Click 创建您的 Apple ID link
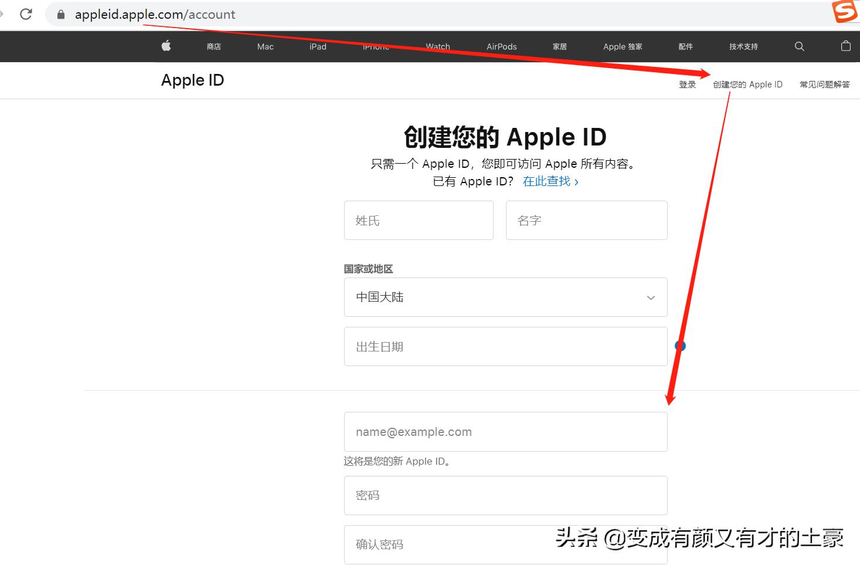The height and width of the screenshot is (565, 860). [747, 84]
